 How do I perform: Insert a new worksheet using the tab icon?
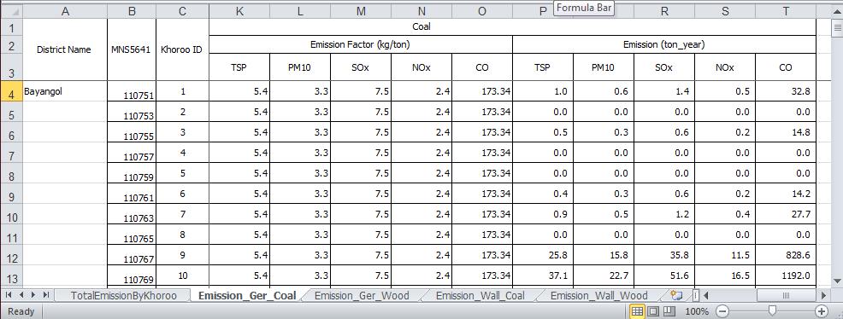tap(677, 295)
